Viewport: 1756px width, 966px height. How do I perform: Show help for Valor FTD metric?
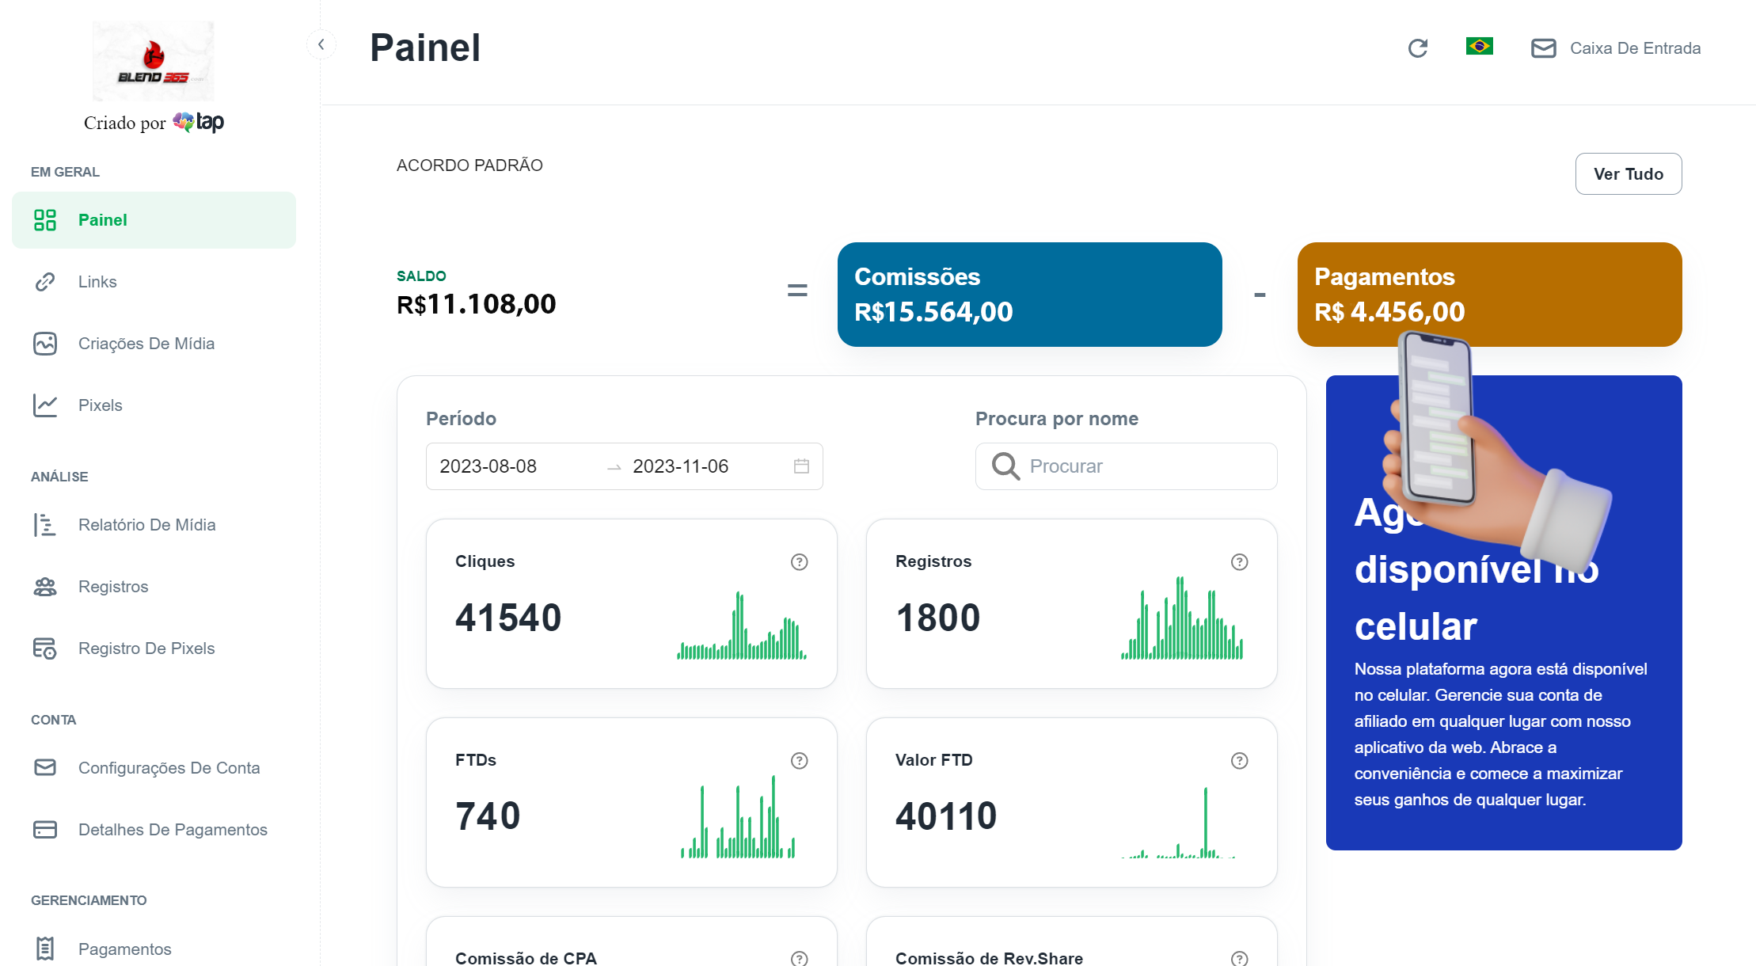1240,761
